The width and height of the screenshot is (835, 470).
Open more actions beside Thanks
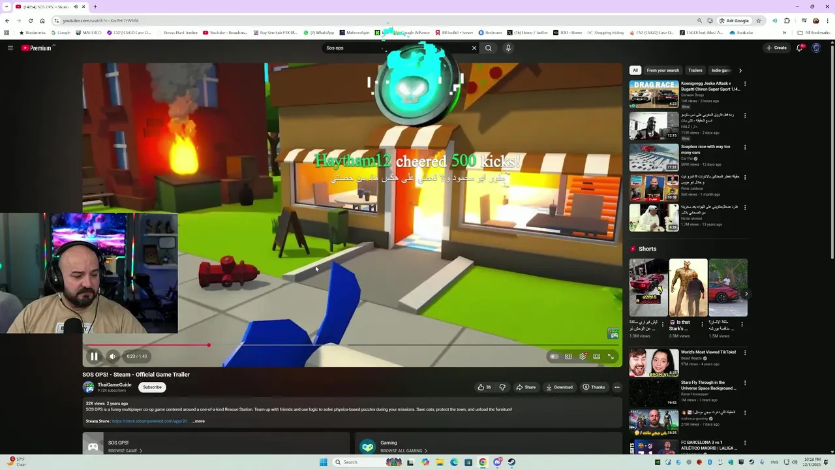616,387
